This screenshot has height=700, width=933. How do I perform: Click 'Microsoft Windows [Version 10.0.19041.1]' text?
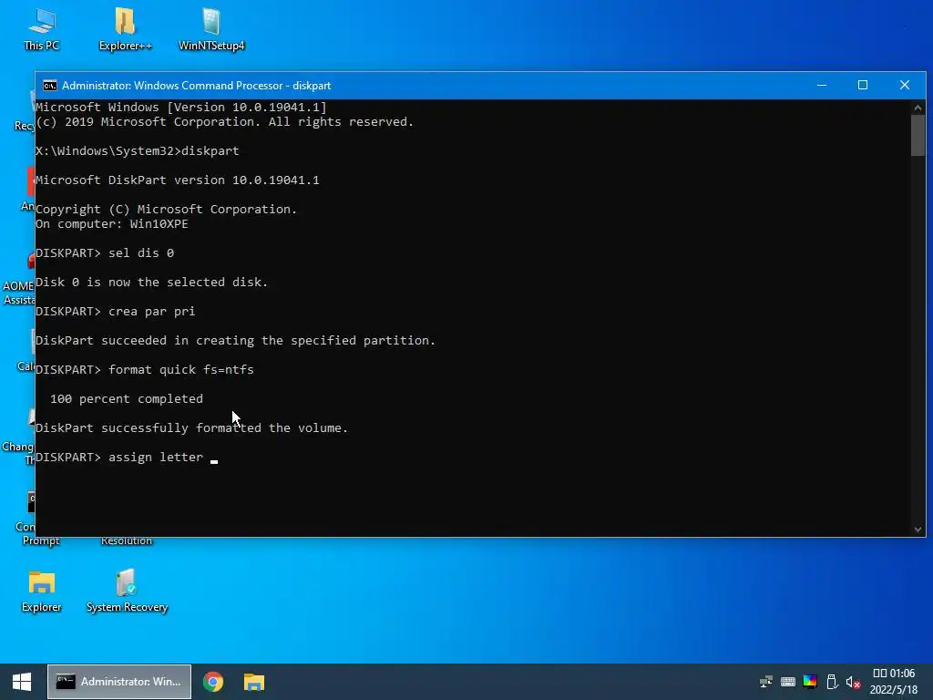click(181, 108)
